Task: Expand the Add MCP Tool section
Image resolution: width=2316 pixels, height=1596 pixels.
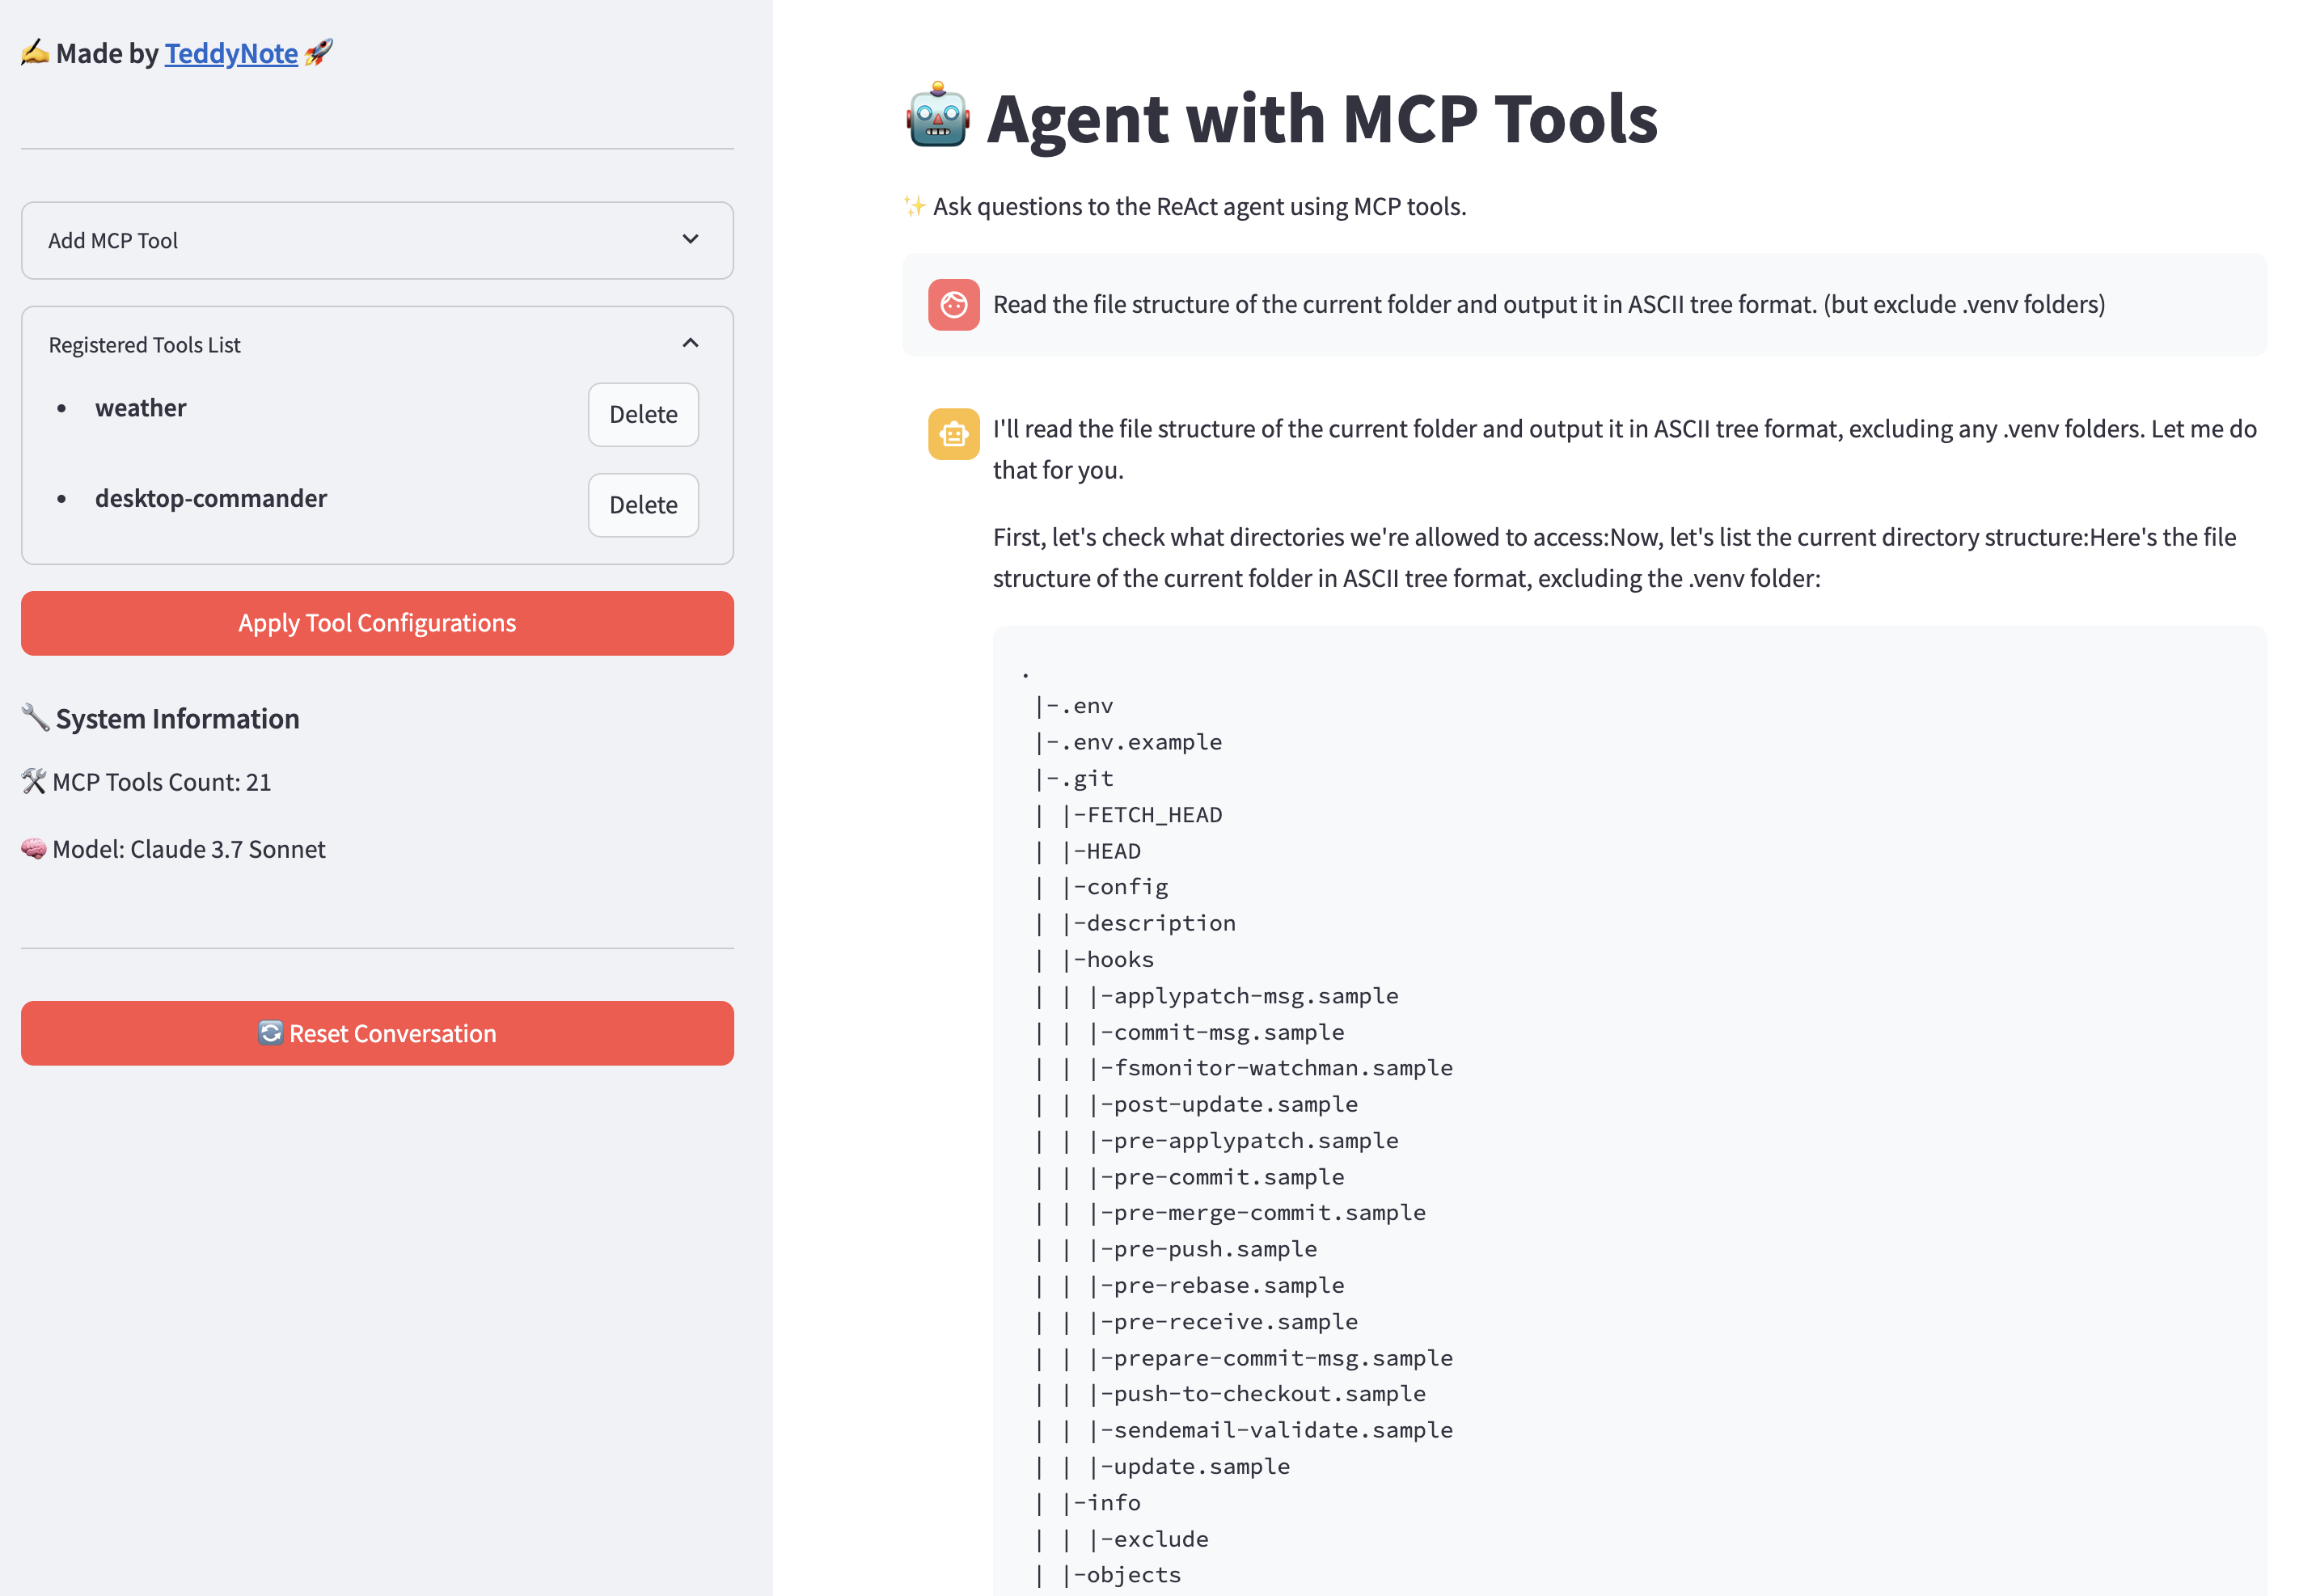Action: (x=376, y=240)
